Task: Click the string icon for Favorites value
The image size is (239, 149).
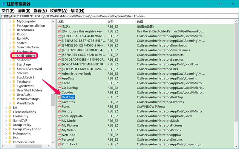Action: click(x=59, y=102)
